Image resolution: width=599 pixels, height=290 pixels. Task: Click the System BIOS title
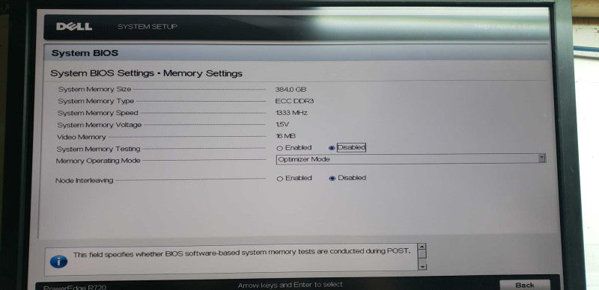(85, 53)
